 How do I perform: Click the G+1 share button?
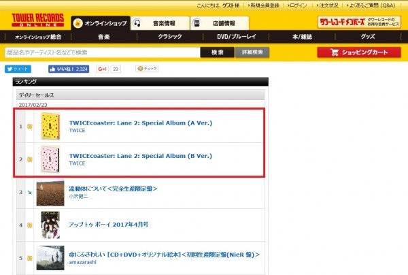[x=102, y=69]
